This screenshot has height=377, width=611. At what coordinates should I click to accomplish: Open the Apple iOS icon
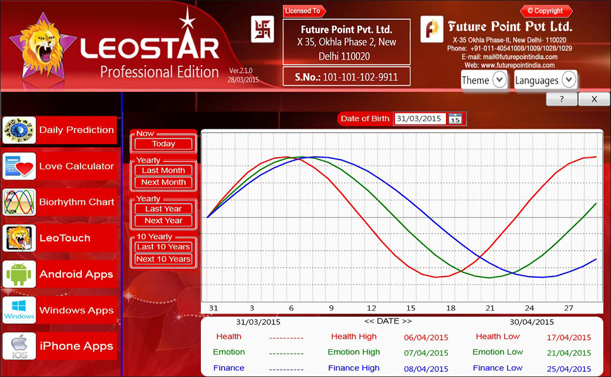tap(19, 346)
